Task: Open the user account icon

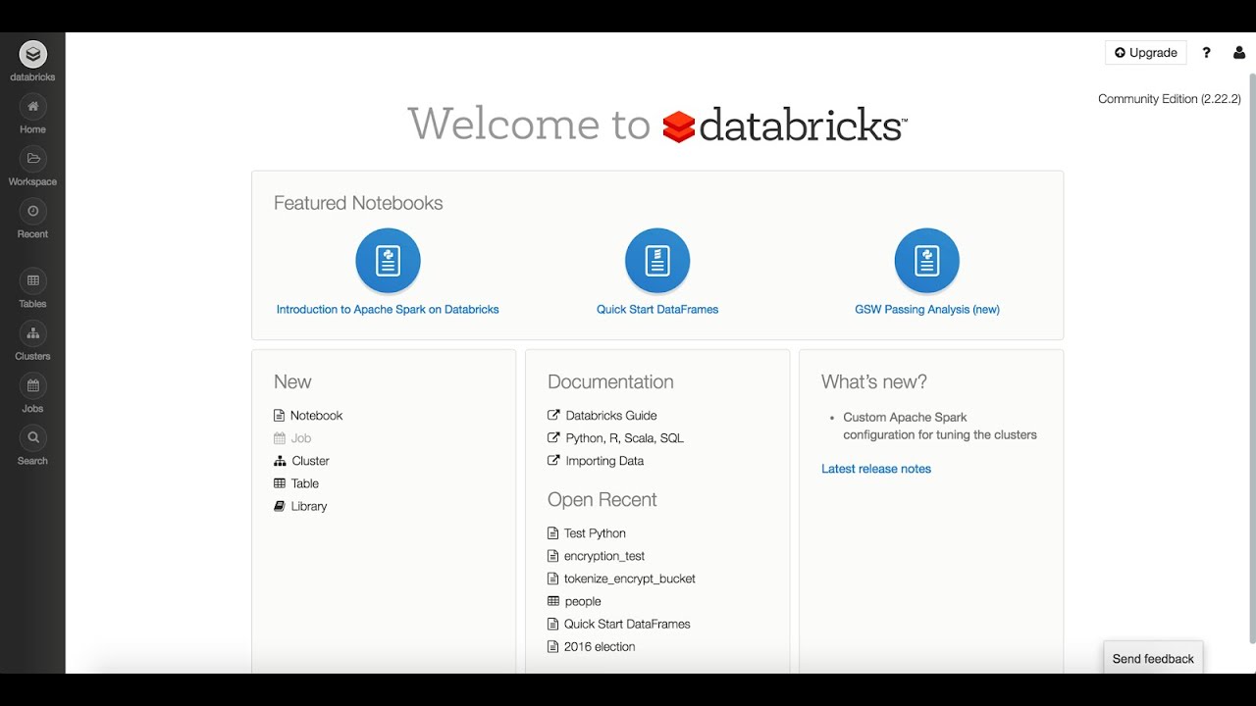Action: (1239, 53)
